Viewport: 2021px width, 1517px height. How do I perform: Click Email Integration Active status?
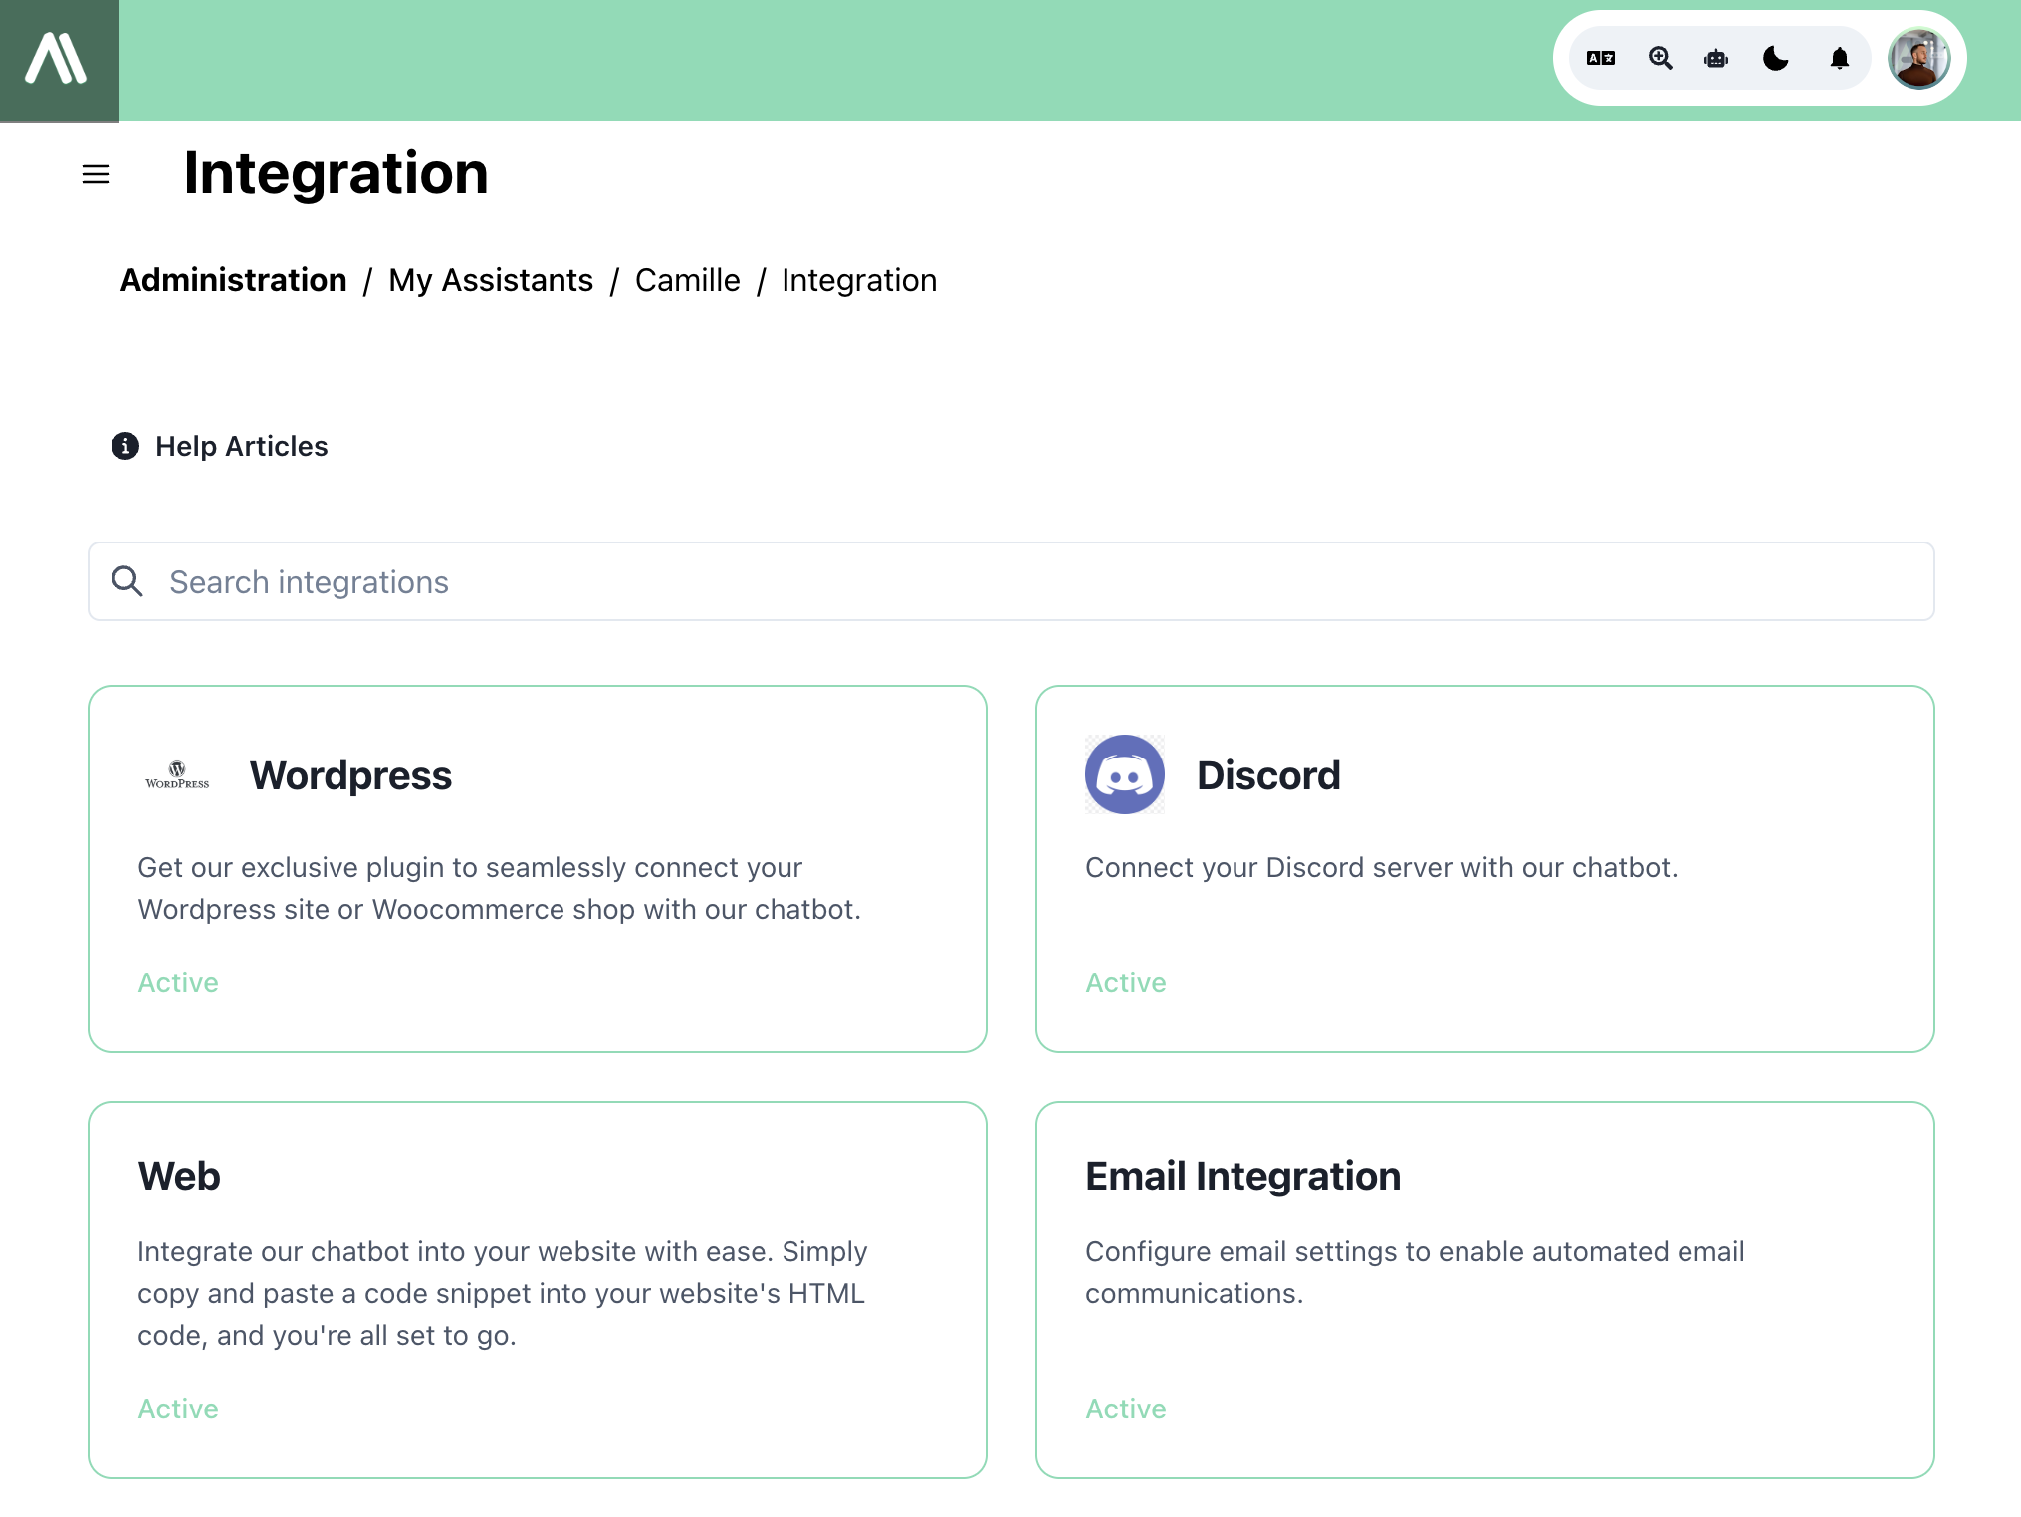pos(1127,1409)
